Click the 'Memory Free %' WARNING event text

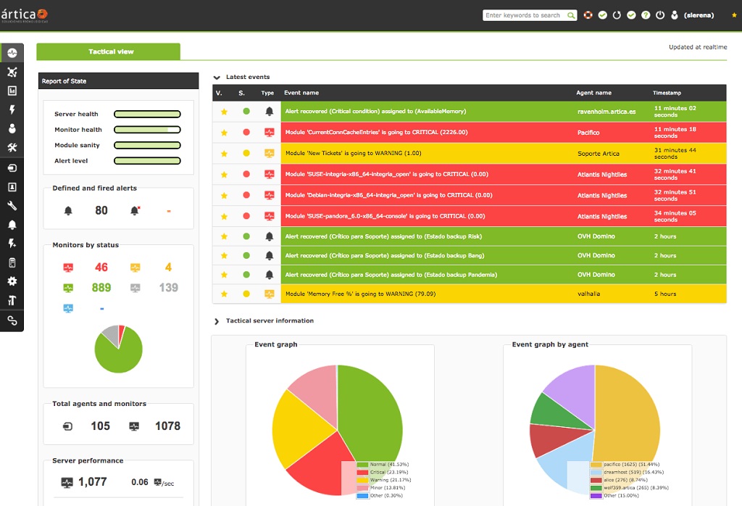[360, 294]
